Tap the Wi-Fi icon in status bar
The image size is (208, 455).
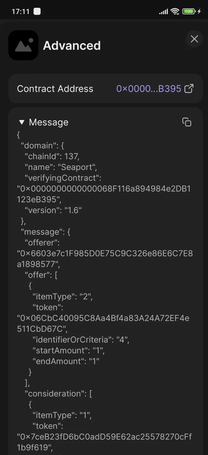click(175, 11)
